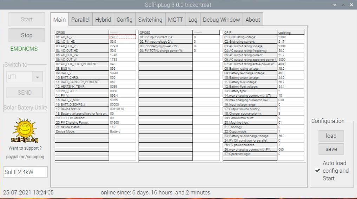The image size is (357, 199).
Task: Show the Log tab
Action: coord(193,20)
